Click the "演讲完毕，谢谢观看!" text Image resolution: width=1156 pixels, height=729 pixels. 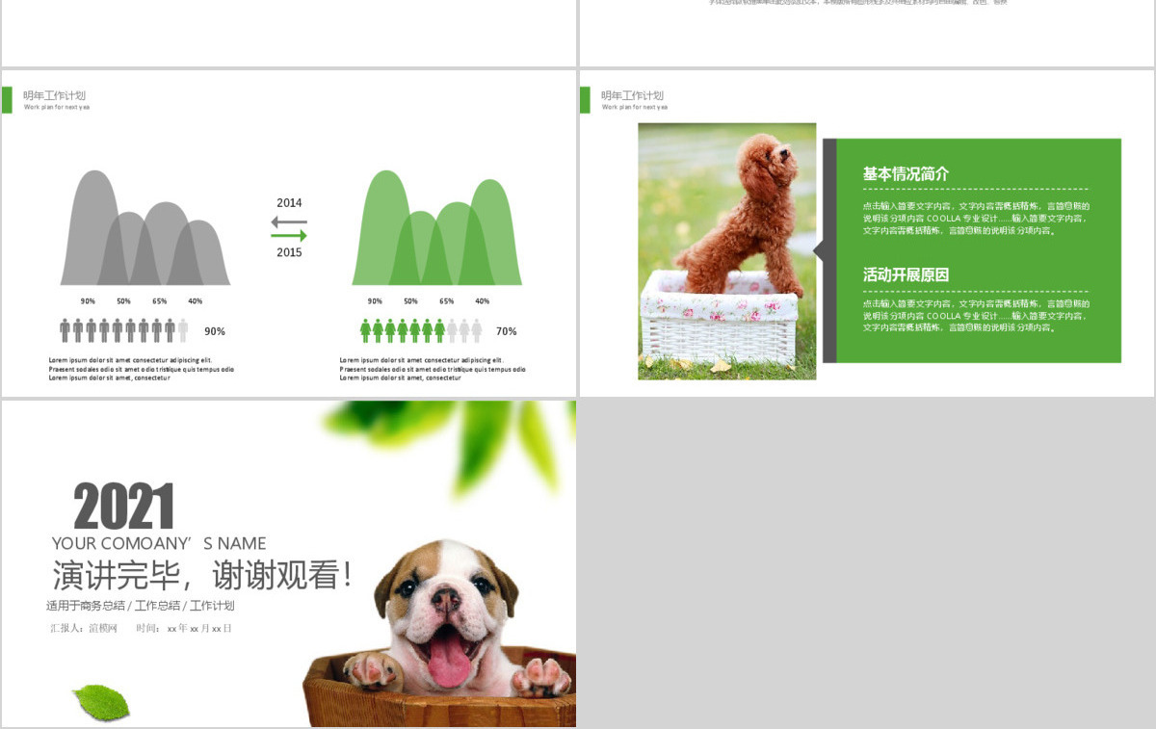coord(202,575)
